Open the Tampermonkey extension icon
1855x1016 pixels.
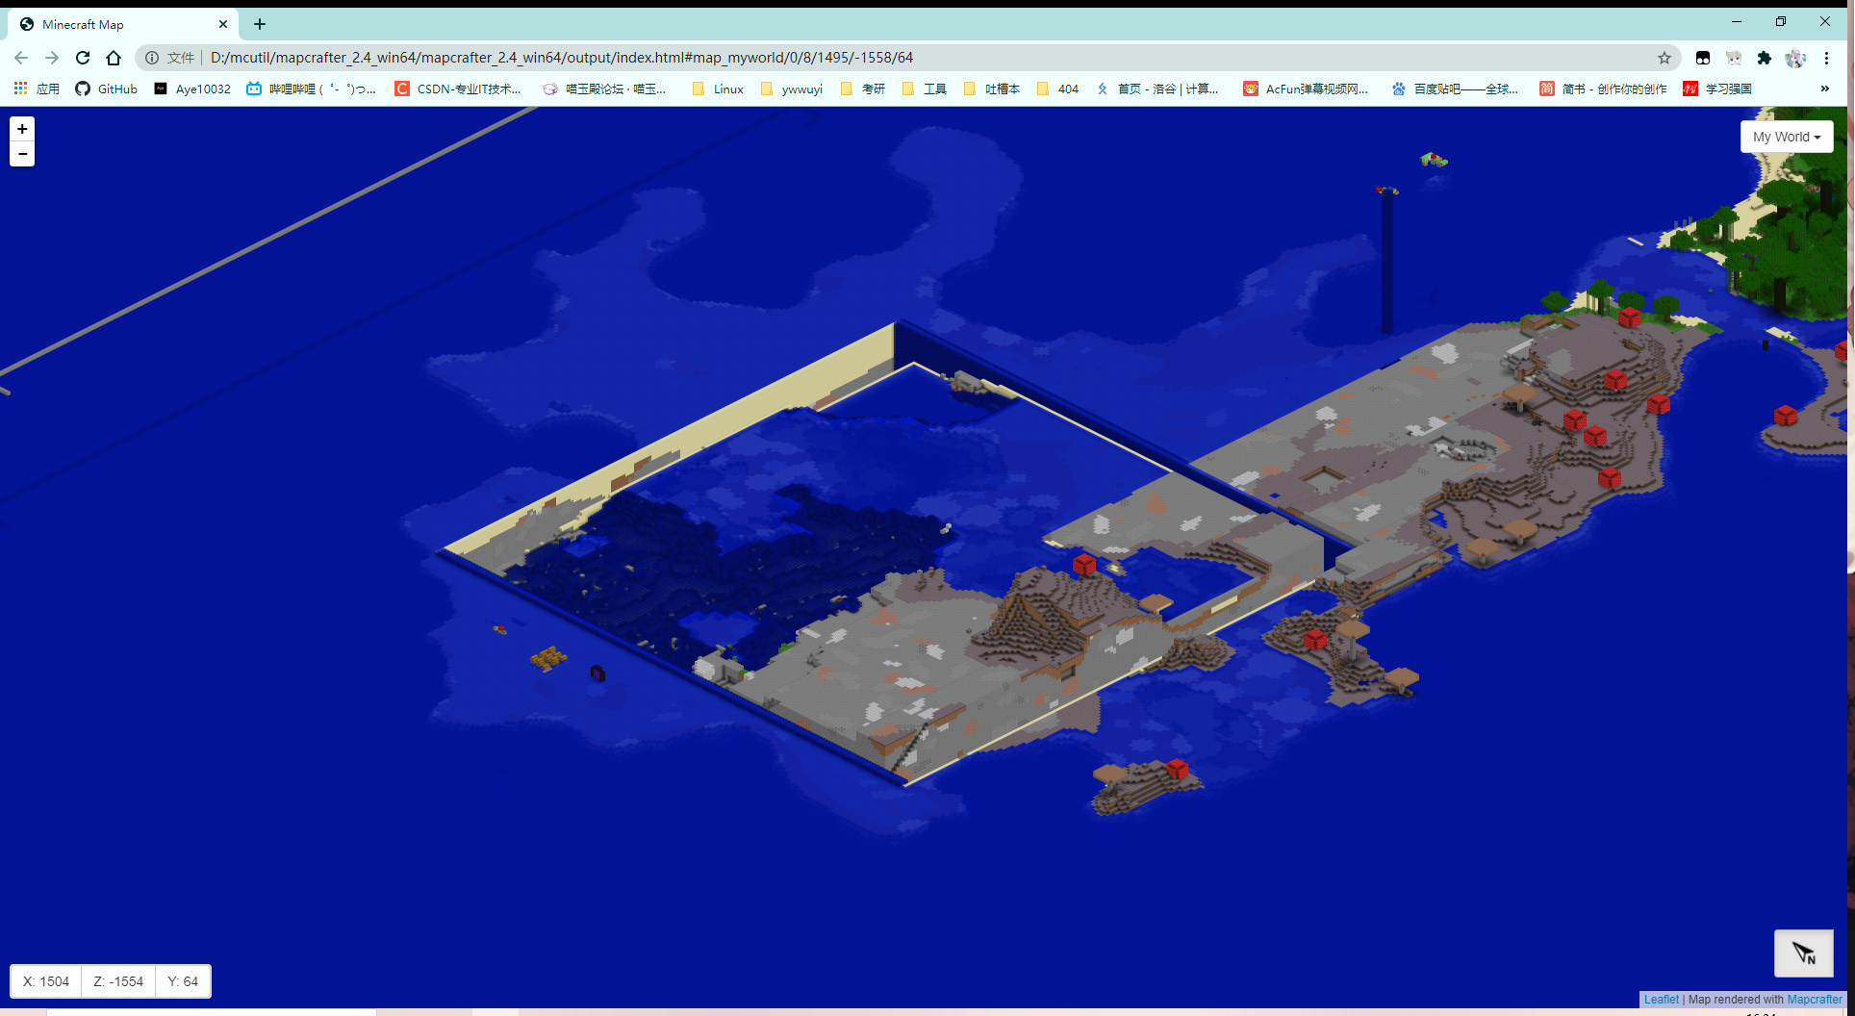(1703, 58)
